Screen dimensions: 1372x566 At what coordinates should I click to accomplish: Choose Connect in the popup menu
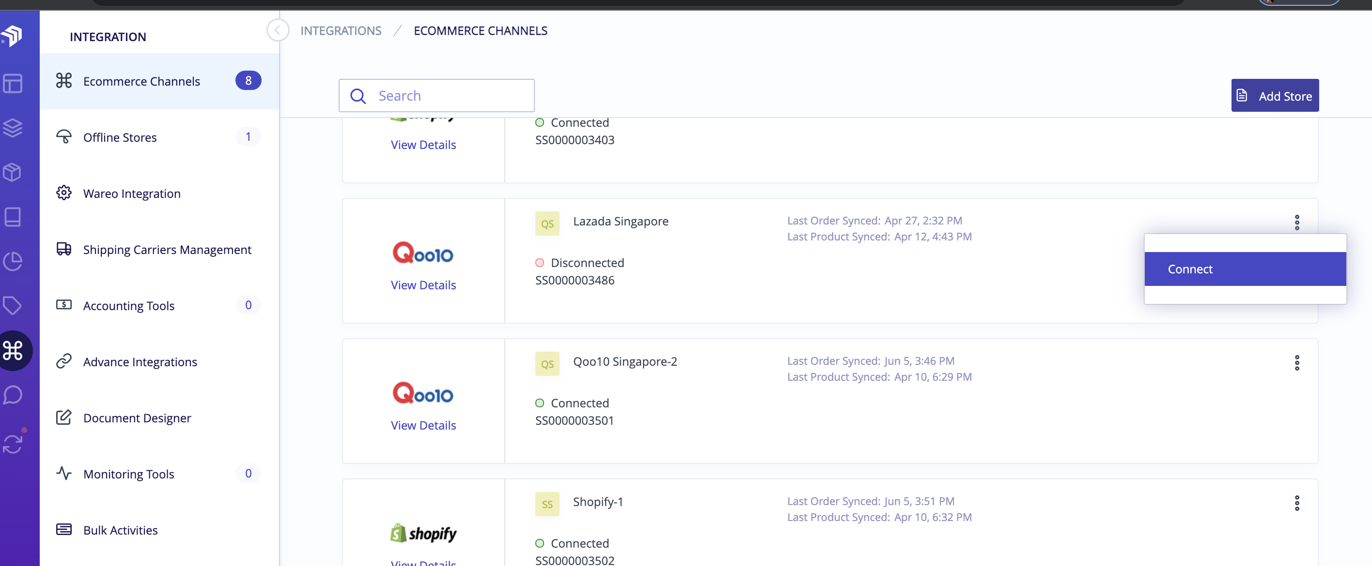point(1245,268)
